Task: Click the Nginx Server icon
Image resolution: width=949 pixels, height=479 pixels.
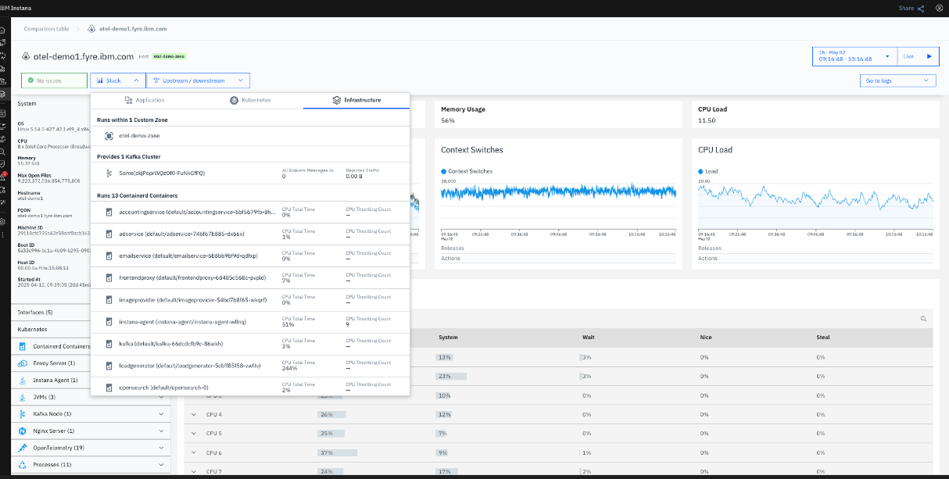Action: (x=20, y=431)
